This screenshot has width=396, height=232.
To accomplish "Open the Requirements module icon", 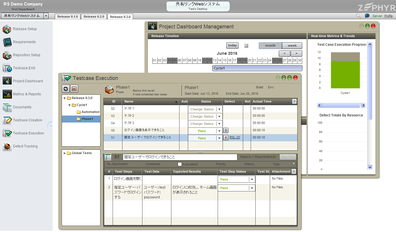I will (7, 42).
